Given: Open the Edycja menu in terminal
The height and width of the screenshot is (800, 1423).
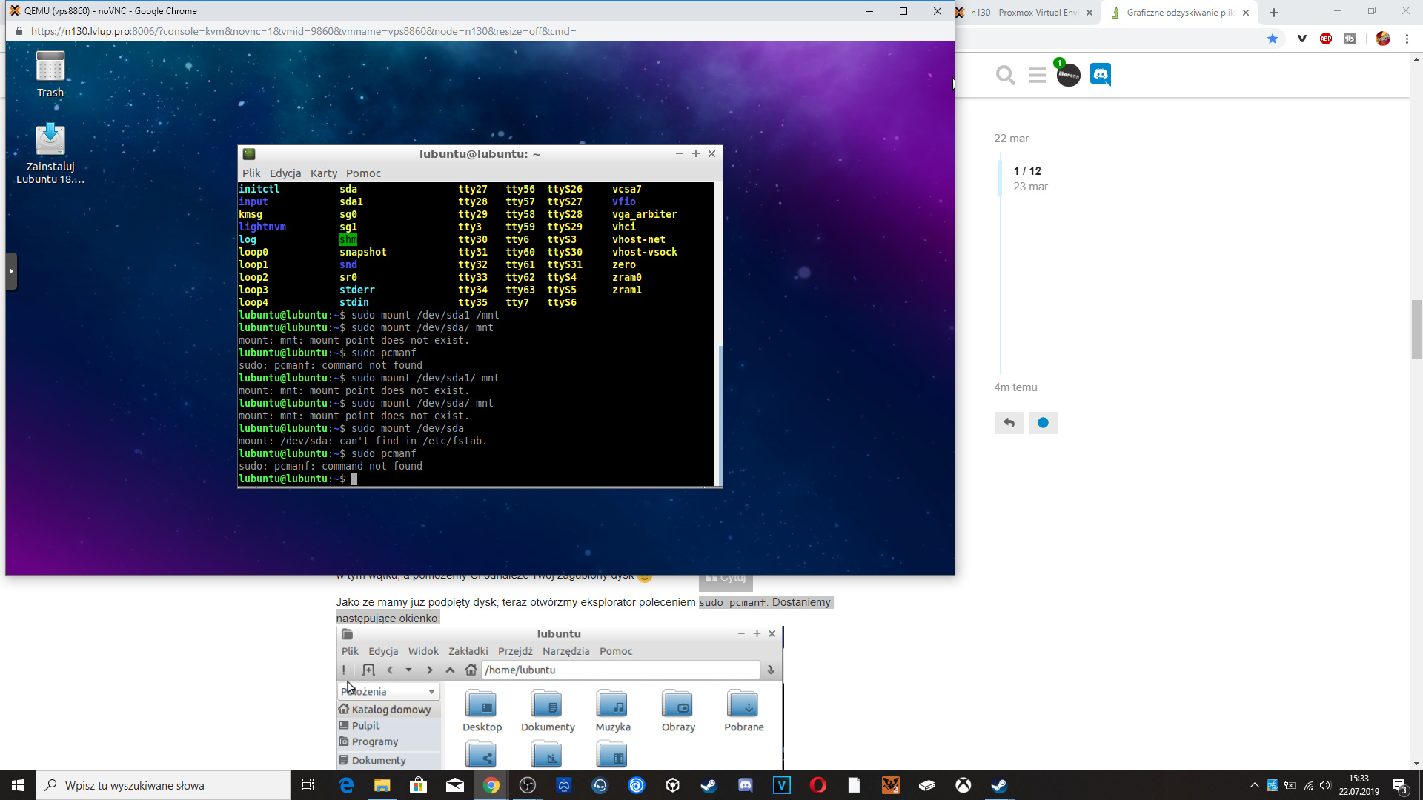Looking at the screenshot, I should pyautogui.click(x=285, y=173).
